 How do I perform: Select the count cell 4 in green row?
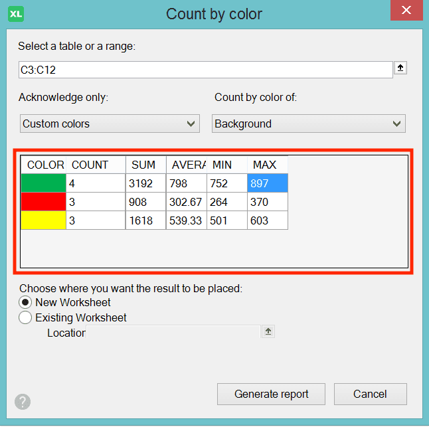pyautogui.click(x=96, y=183)
